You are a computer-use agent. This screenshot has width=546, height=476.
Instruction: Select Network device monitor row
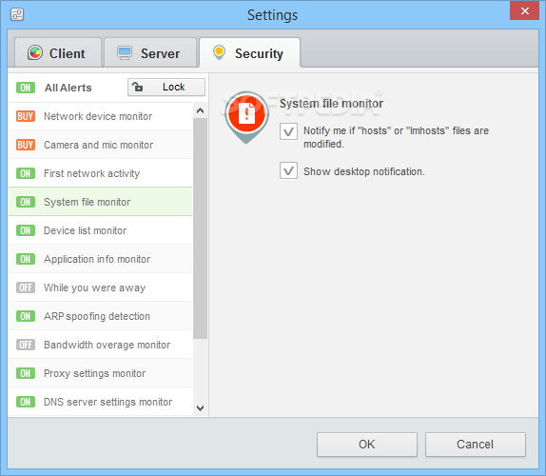click(x=100, y=116)
